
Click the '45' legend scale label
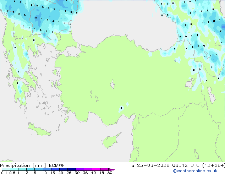coord(101,173)
